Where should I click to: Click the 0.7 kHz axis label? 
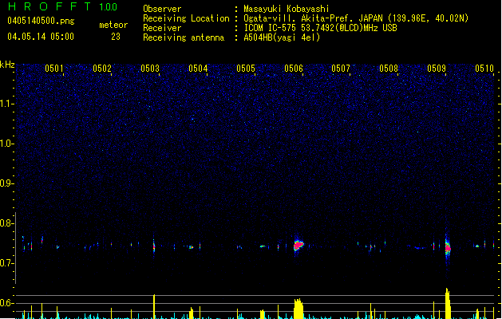coord(6,263)
